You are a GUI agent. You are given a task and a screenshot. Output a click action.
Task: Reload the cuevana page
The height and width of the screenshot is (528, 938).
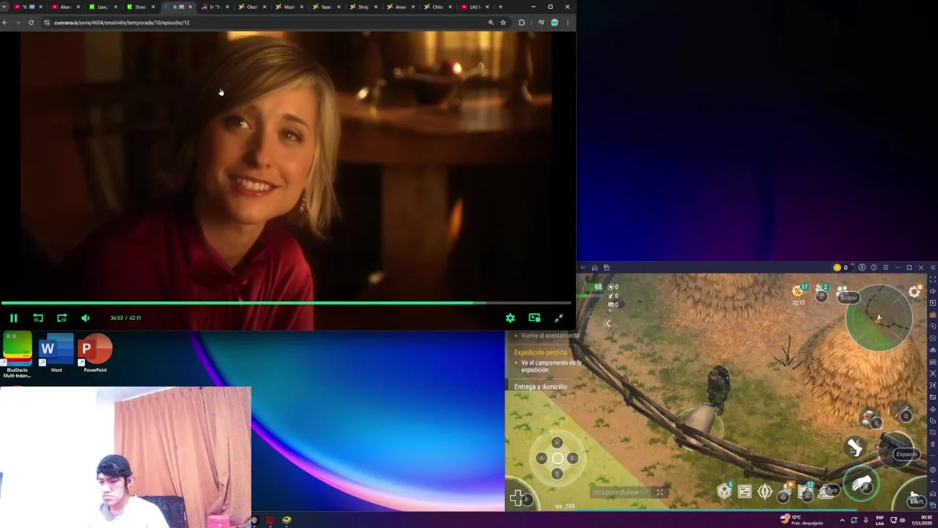pos(31,23)
